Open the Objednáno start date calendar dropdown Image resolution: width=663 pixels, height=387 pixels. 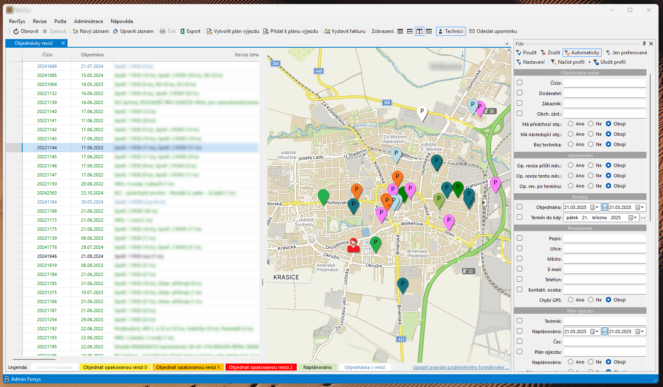594,207
